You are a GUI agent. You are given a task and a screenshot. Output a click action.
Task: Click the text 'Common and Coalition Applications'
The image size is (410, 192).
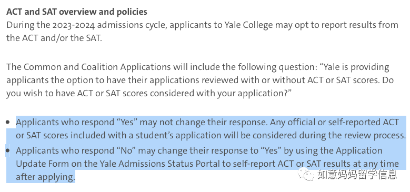pos(97,67)
